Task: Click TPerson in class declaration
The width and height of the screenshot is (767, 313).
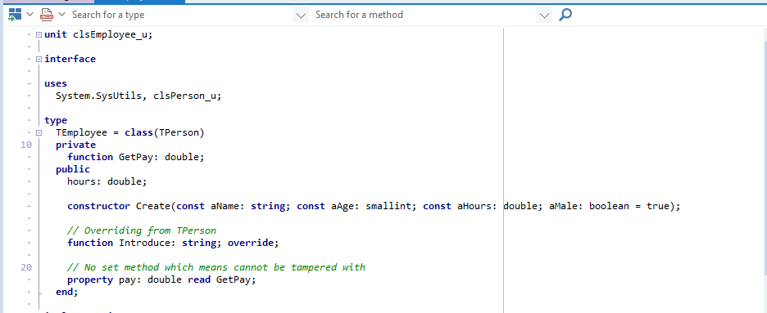Action: 179,132
